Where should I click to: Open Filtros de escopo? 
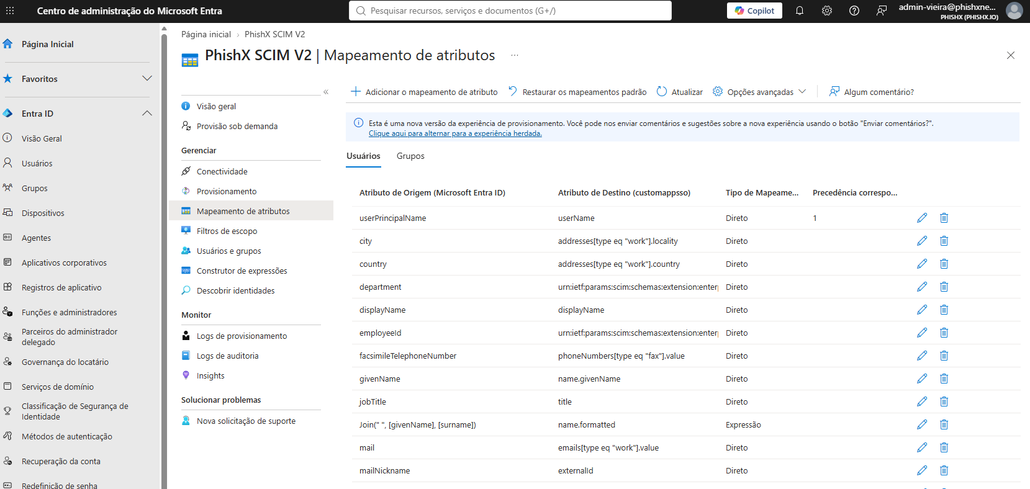[227, 231]
